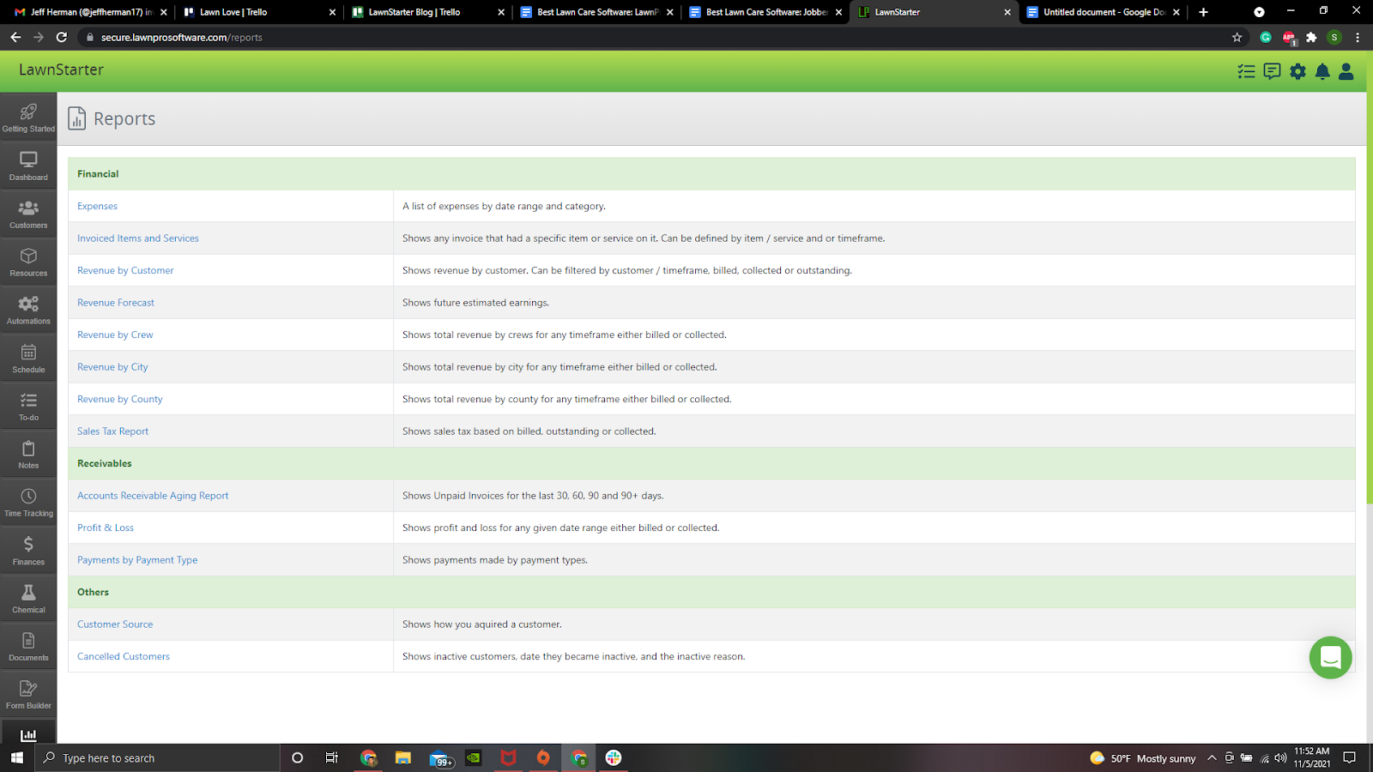Switch to Untitled document Google Docs tab
Screen dimensions: 1373x772
tap(1103, 12)
